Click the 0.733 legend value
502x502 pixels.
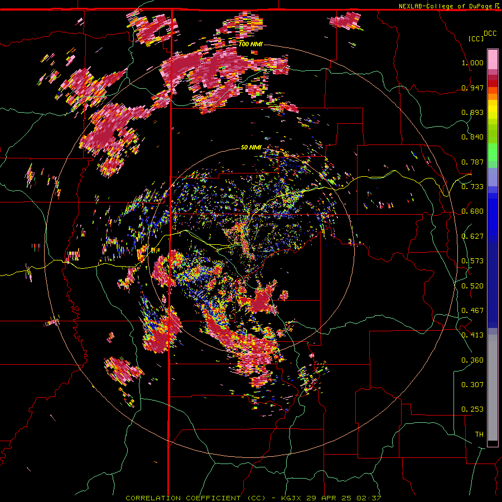coord(472,187)
